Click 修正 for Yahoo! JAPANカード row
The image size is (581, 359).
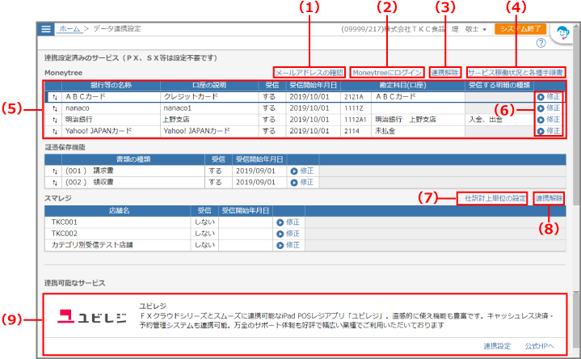pyautogui.click(x=549, y=131)
